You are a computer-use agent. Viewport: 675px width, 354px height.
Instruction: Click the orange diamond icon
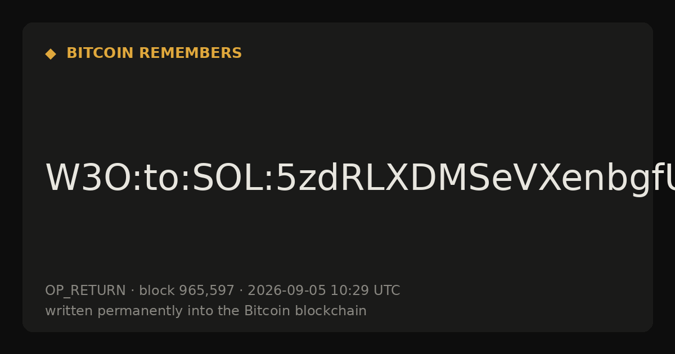[51, 53]
